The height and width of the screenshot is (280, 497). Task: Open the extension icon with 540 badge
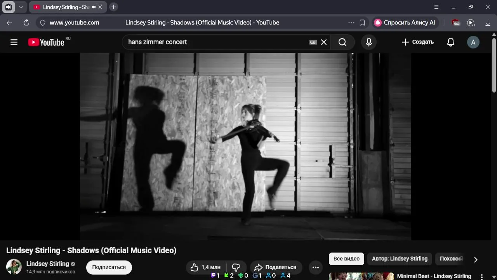456,23
